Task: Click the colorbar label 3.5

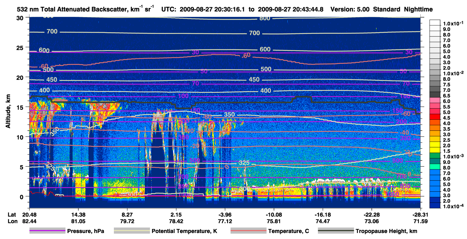Action: click(x=446, y=129)
